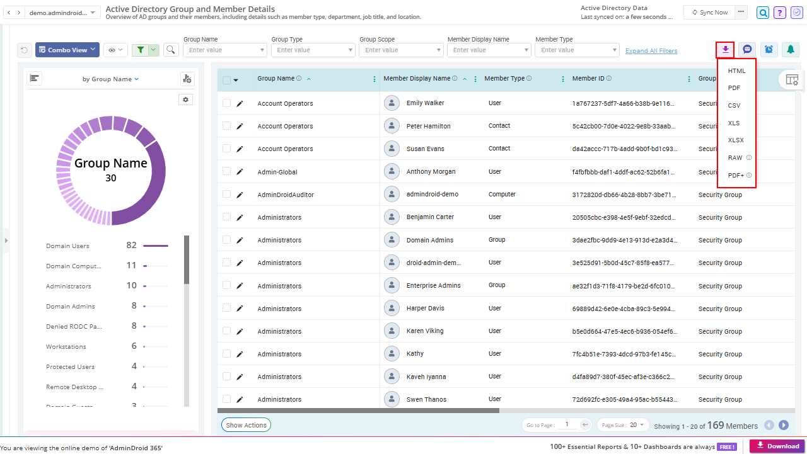Screen dimensions: 807x454
Task: Check the Emily Walker row checkbox
Action: point(226,103)
